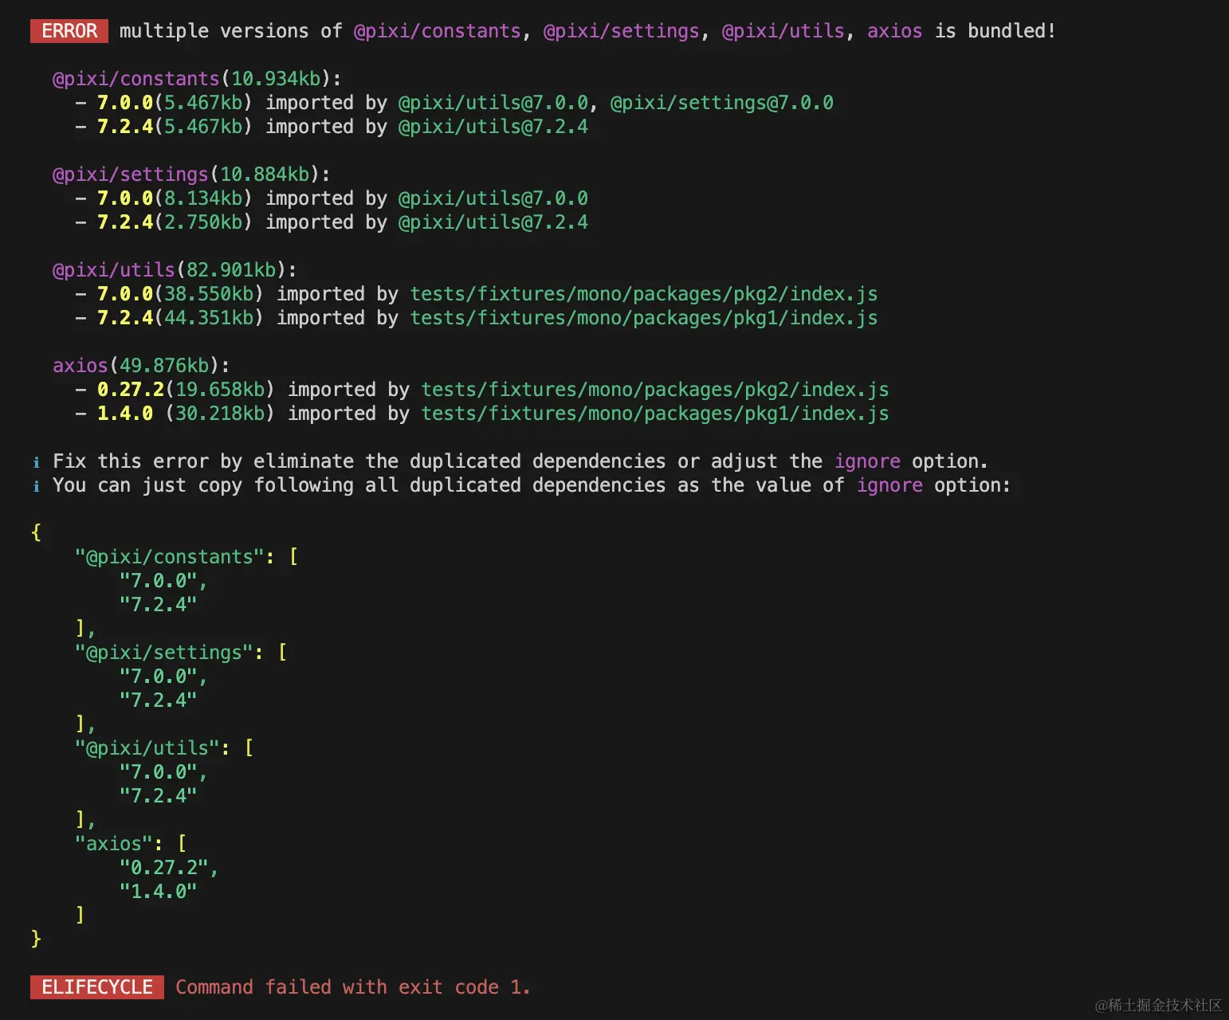Click @pixi/settings@7.0.0 importer text
The width and height of the screenshot is (1229, 1020).
point(721,103)
